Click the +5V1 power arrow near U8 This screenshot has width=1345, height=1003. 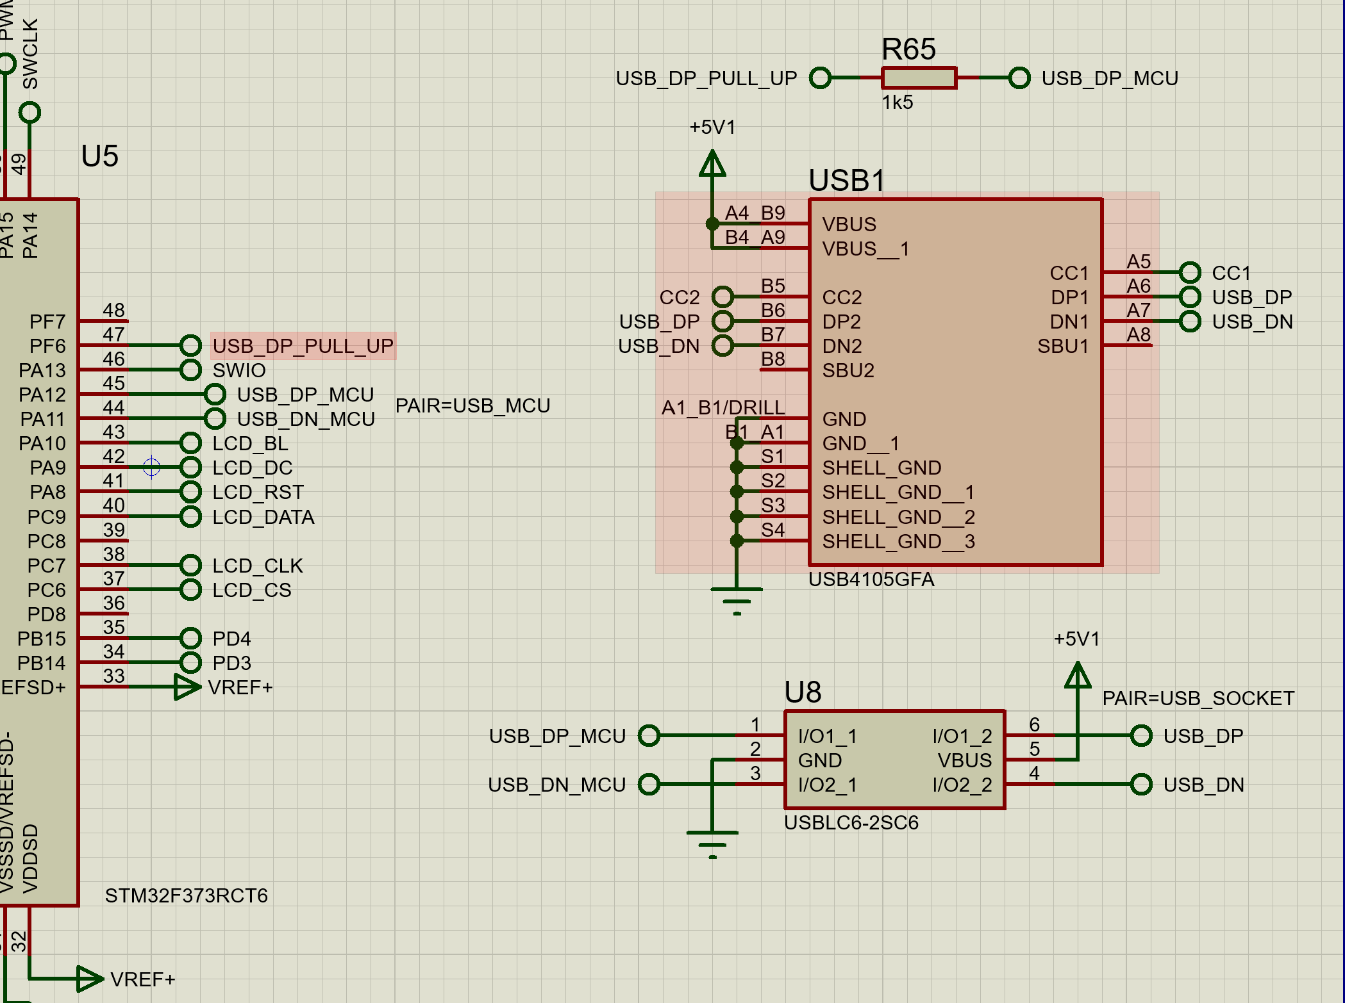point(1077,676)
